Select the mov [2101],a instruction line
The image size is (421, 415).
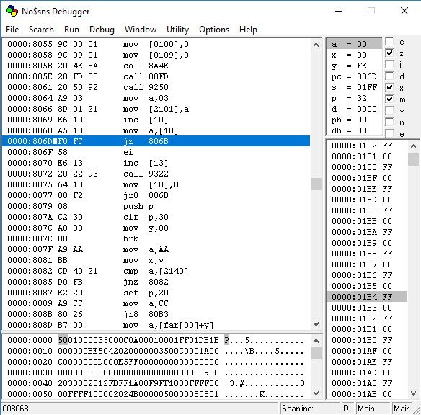(156, 109)
